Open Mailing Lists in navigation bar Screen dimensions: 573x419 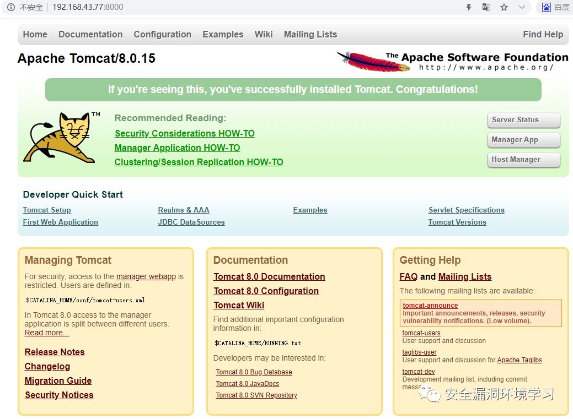(x=310, y=34)
